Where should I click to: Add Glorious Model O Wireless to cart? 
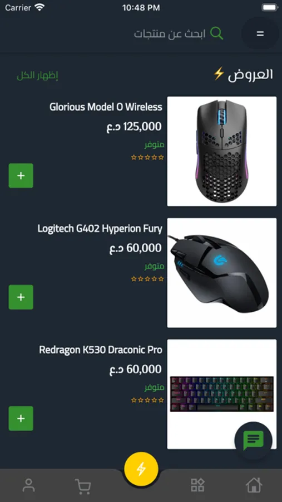click(x=21, y=176)
